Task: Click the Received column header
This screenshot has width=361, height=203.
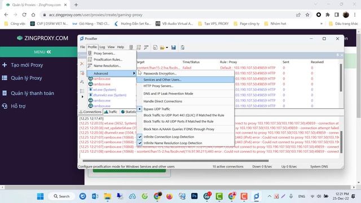Action: [x=317, y=62]
